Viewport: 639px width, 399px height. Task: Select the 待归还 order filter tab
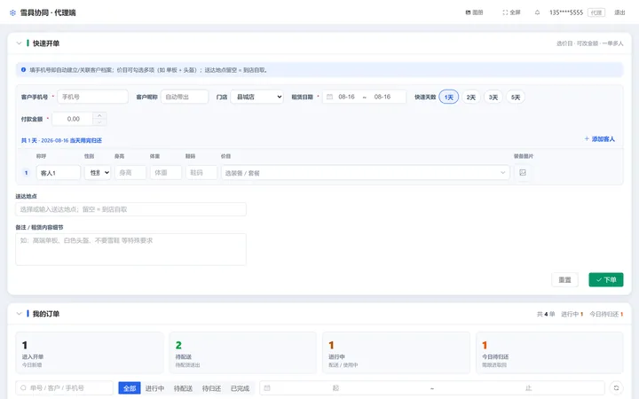[x=211, y=388]
